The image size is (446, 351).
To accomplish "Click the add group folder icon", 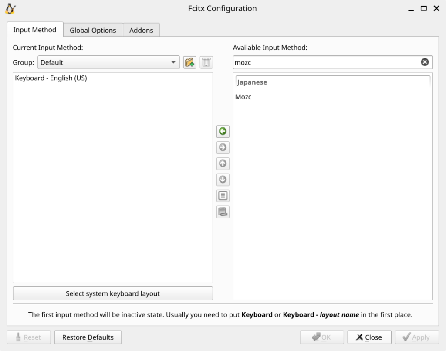I will [189, 62].
